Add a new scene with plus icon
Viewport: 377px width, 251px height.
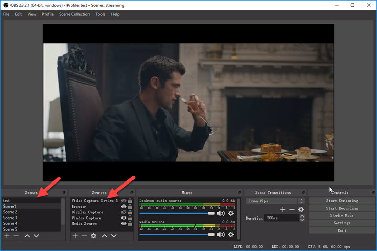tap(7, 236)
